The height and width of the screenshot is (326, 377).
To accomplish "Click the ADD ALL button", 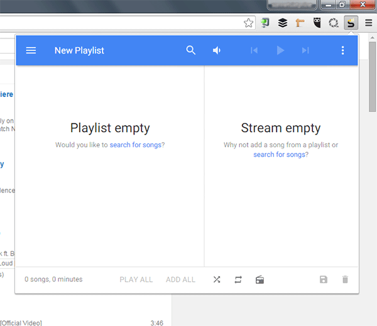I will (180, 279).
